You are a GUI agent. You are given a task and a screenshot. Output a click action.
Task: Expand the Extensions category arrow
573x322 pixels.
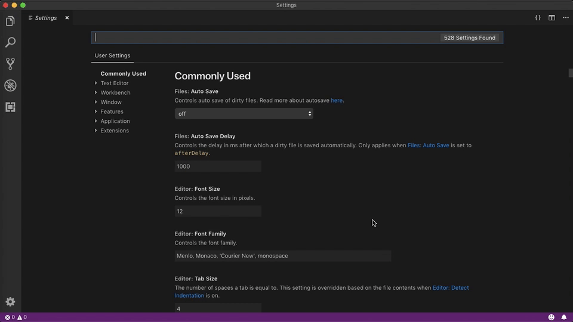click(95, 131)
